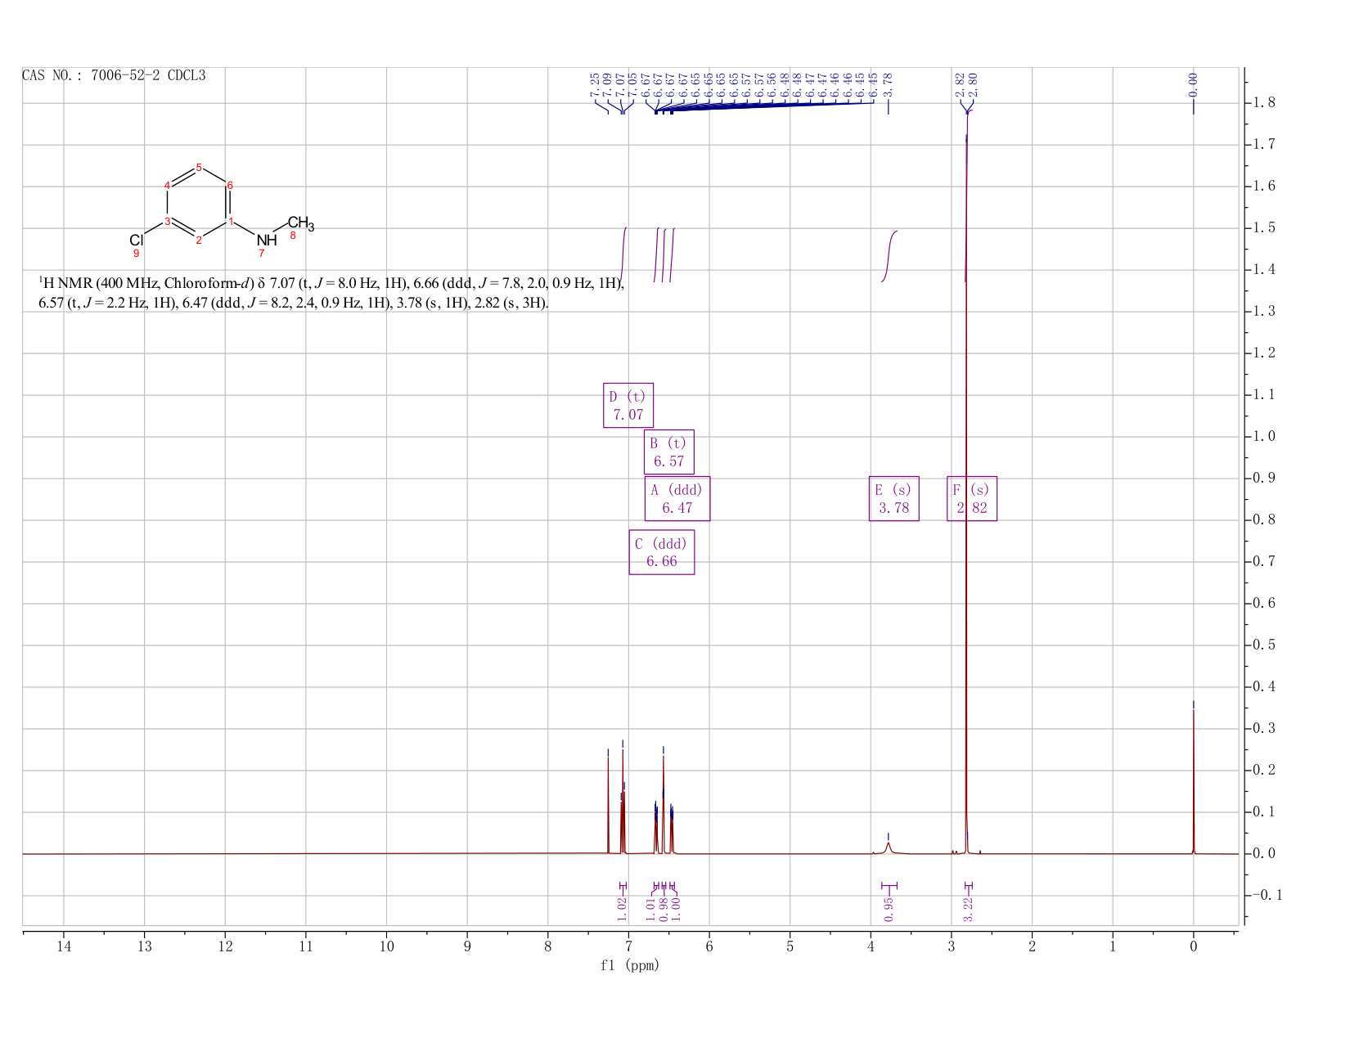1350x1043 pixels.
Task: Click the Cl atom label in the structure
Action: pyautogui.click(x=137, y=240)
